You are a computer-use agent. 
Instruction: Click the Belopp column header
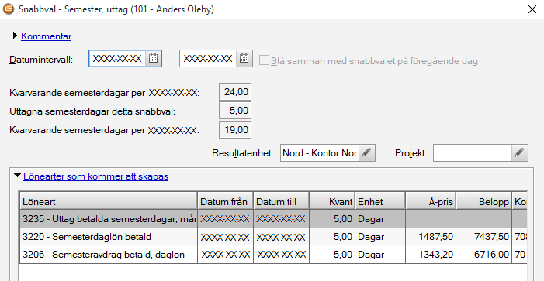pos(484,201)
